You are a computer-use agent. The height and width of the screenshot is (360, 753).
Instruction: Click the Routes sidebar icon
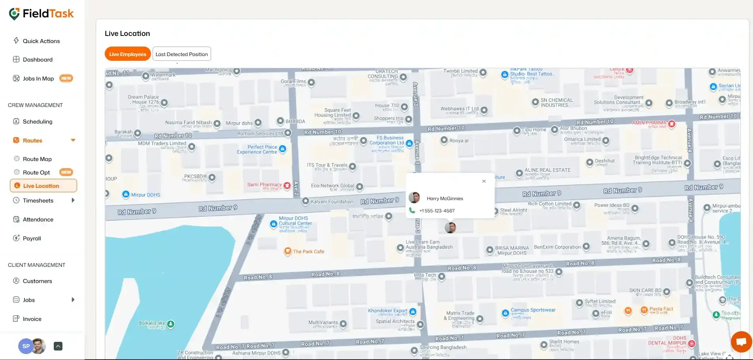coord(16,140)
